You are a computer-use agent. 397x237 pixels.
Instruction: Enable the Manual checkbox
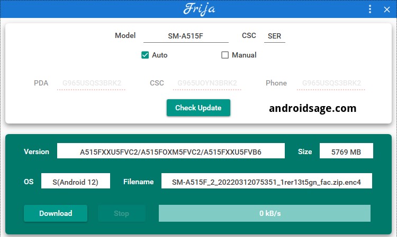click(x=225, y=55)
